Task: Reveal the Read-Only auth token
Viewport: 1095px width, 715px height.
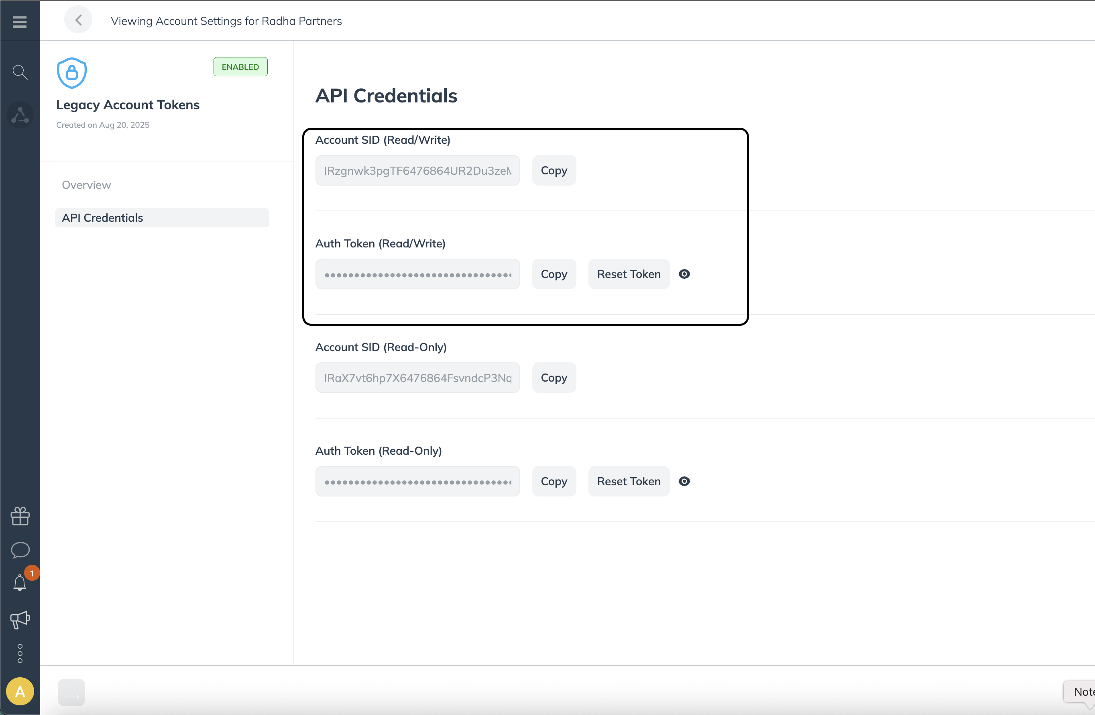Action: 684,481
